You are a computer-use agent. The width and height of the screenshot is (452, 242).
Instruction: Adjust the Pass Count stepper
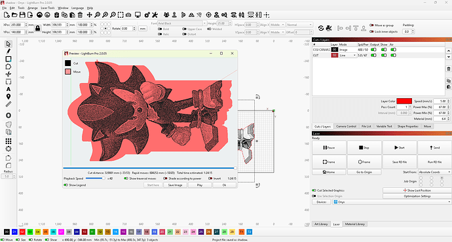(410, 107)
